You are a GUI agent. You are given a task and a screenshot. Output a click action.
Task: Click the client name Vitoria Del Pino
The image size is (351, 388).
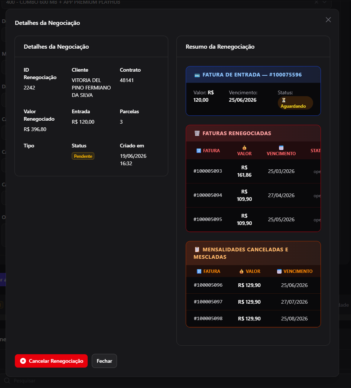[x=91, y=88]
